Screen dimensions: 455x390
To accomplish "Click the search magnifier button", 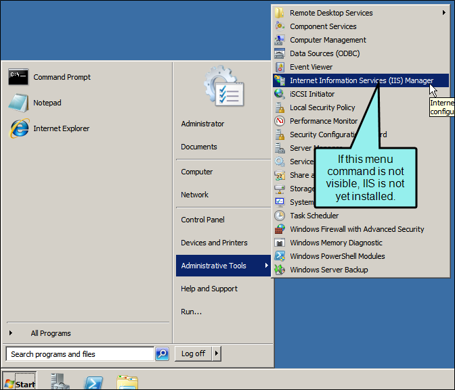I will 162,354.
